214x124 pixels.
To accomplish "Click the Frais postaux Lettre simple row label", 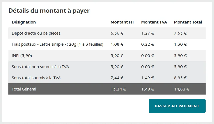I will click(58, 45).
